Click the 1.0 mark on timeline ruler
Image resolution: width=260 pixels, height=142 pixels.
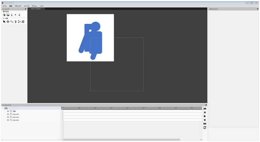79,108
